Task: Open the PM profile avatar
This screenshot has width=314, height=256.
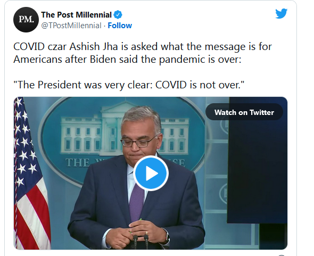Action: click(26, 20)
